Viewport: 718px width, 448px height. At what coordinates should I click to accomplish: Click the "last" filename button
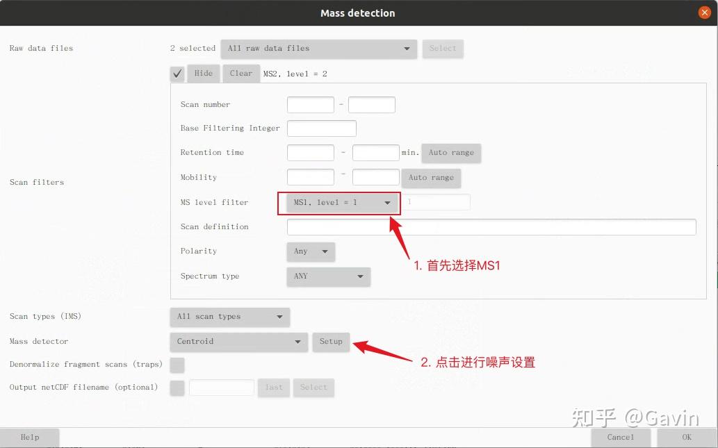273,388
